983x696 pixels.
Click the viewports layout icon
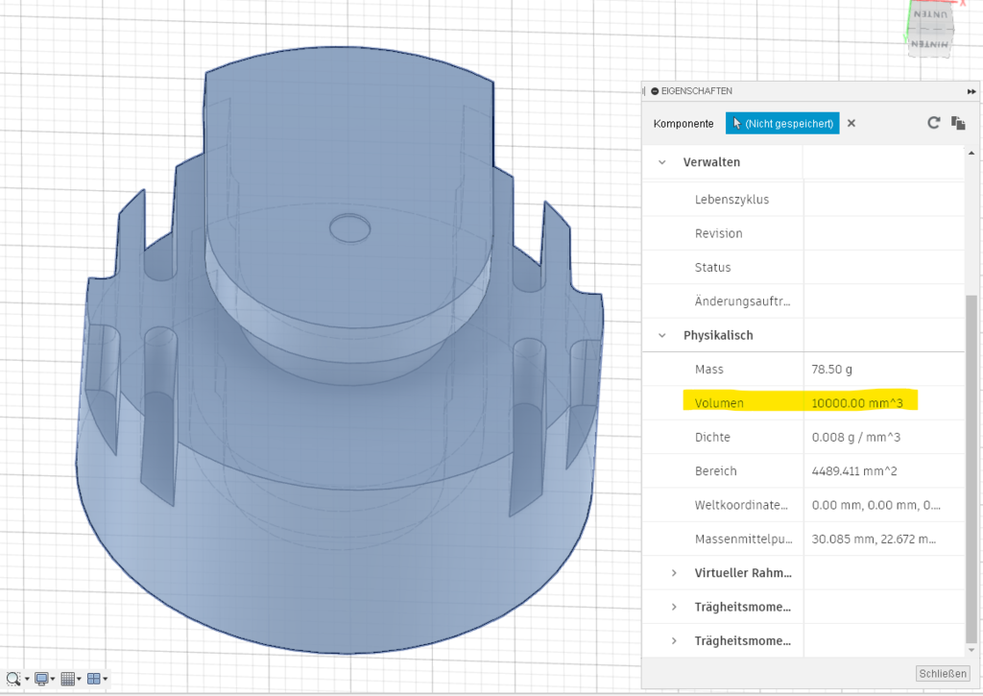pyautogui.click(x=93, y=679)
